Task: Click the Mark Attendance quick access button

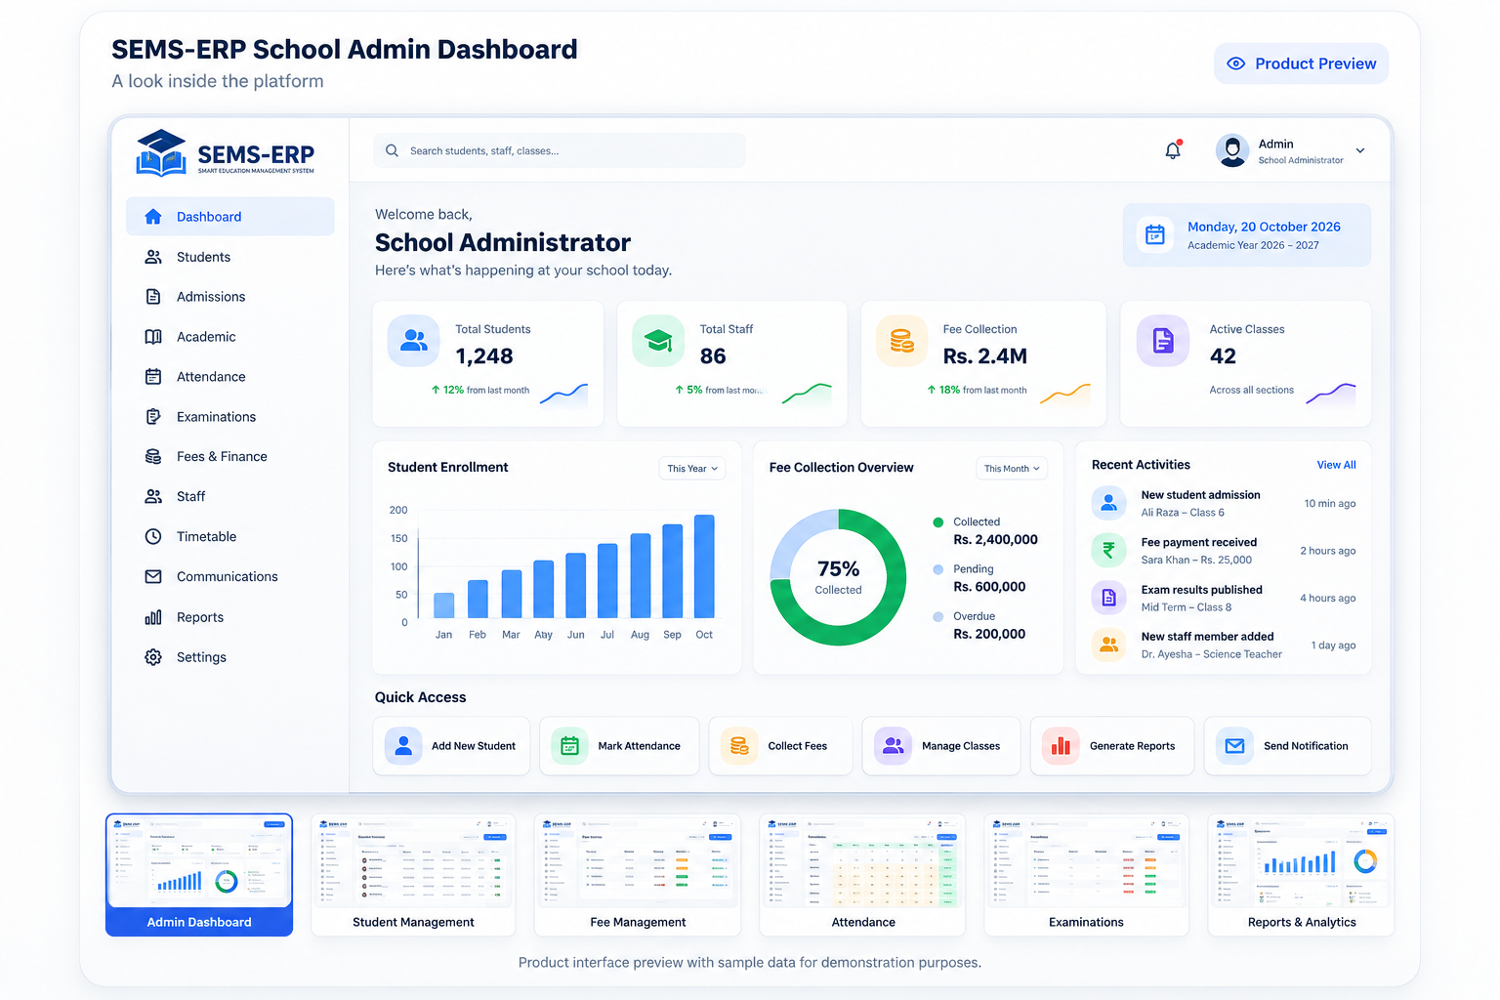Action: (x=619, y=746)
